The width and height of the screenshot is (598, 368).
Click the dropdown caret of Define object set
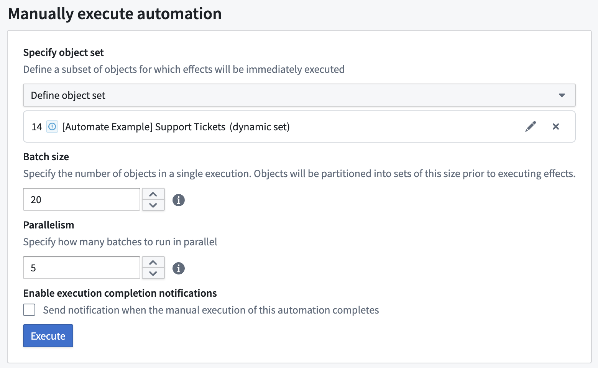(x=562, y=95)
